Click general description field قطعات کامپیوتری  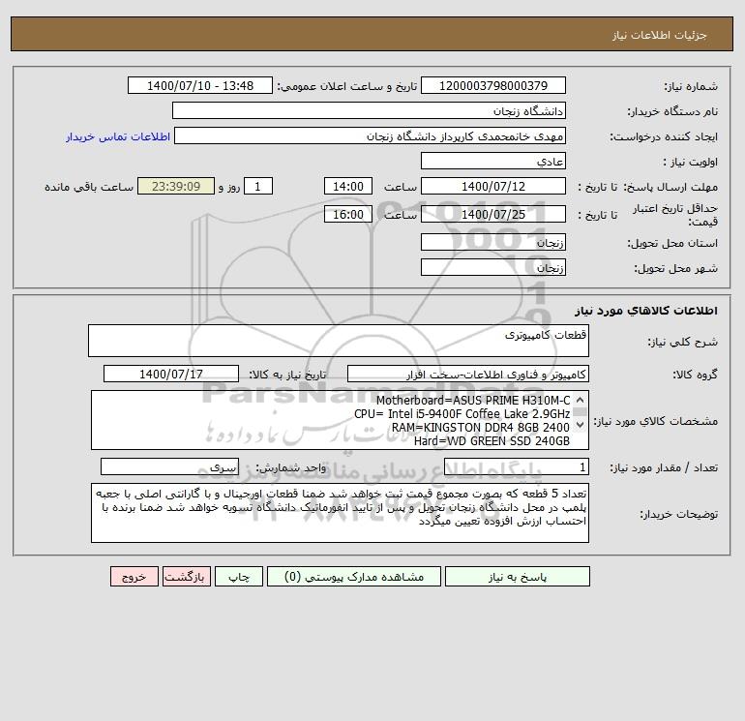(x=339, y=341)
